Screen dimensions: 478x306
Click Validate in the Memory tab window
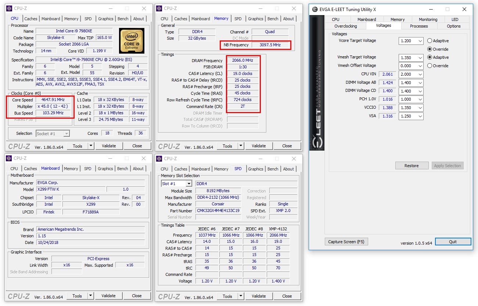tap(259, 146)
